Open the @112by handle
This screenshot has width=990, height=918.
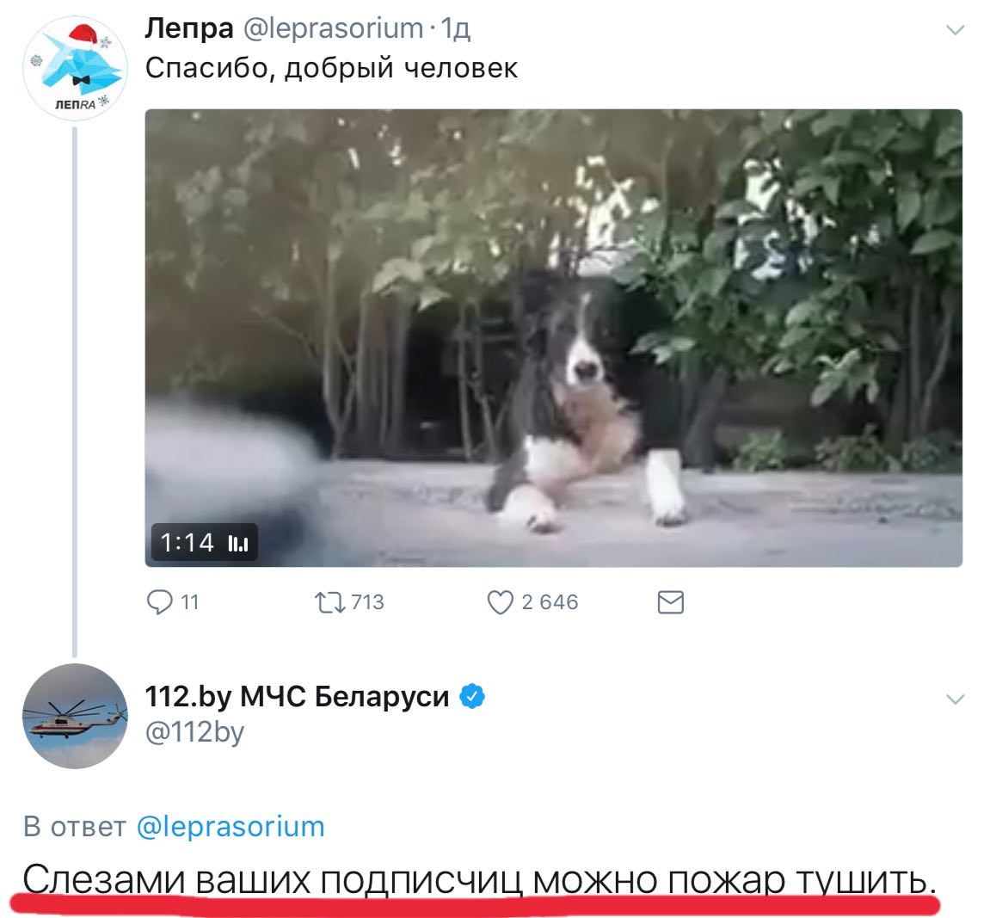[x=194, y=732]
